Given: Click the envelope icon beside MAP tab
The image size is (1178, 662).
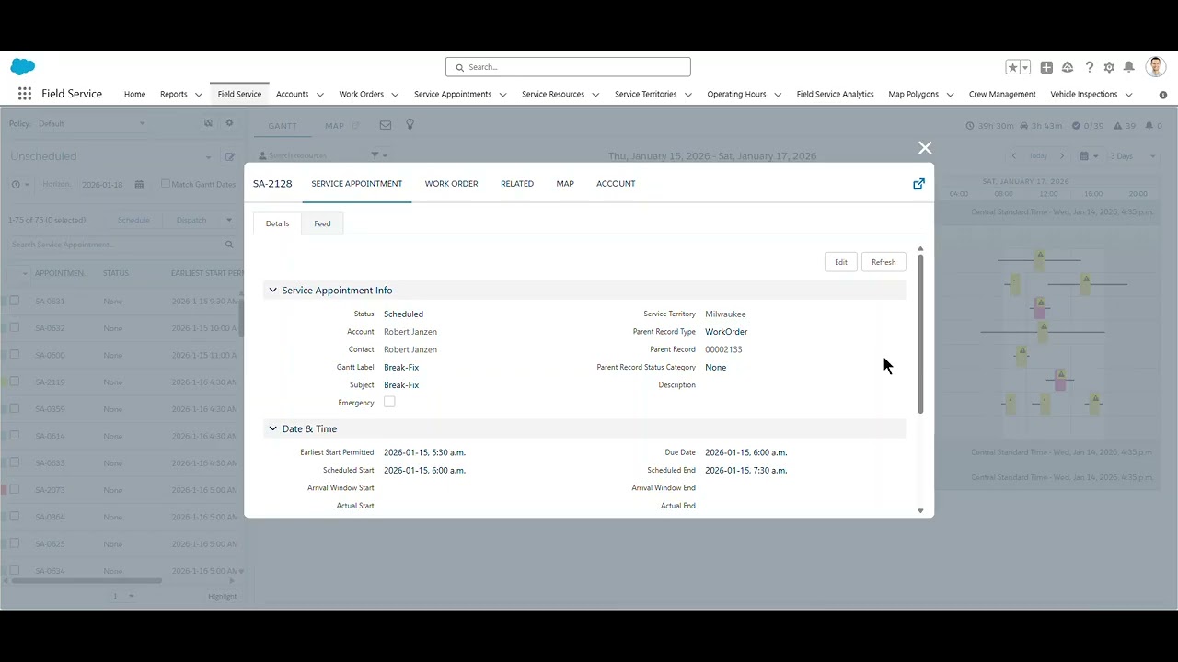Looking at the screenshot, I should [385, 125].
